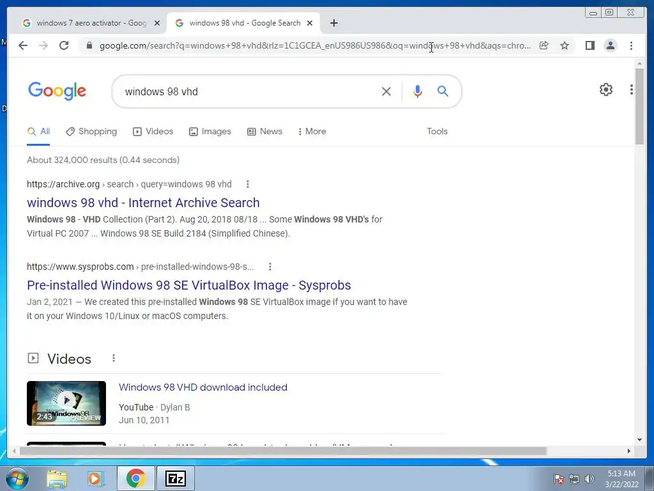
Task: Click the Action Center flag tray icon
Action: tap(558, 479)
